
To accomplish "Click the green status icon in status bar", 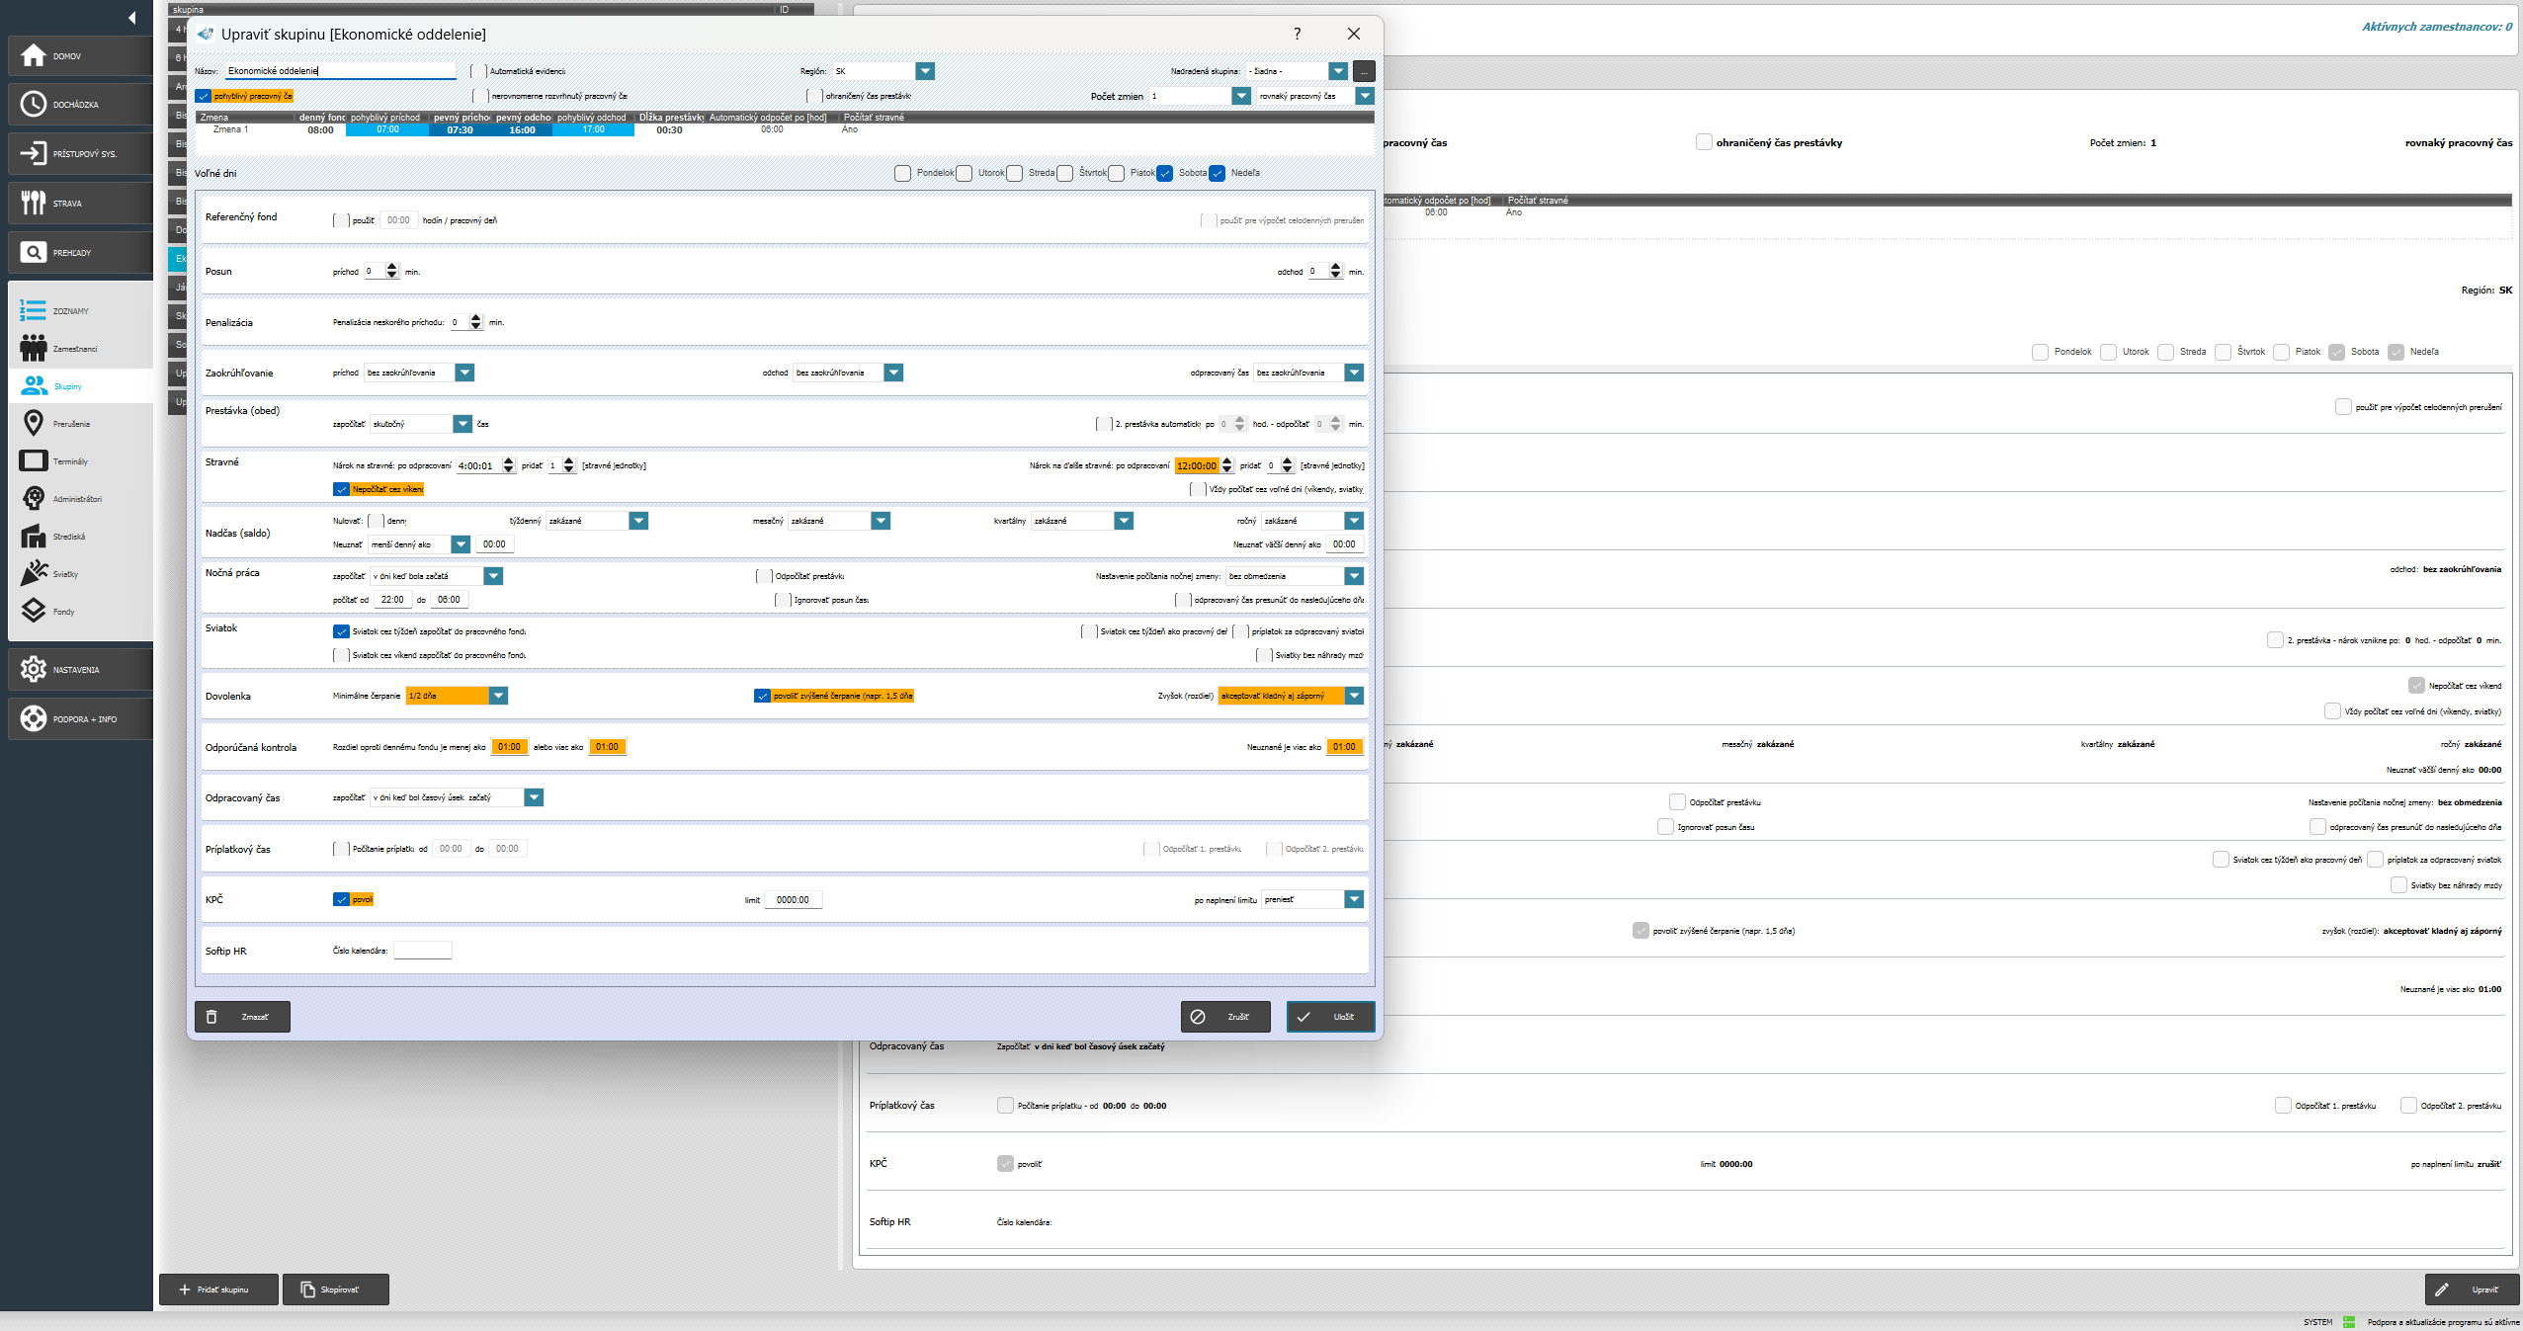I will pyautogui.click(x=2350, y=1322).
